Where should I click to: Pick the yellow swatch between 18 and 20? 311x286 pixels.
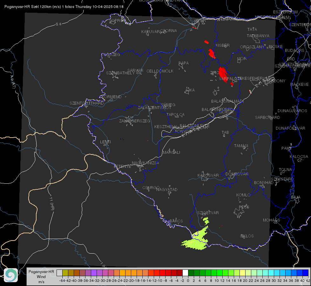[x=242, y=273]
